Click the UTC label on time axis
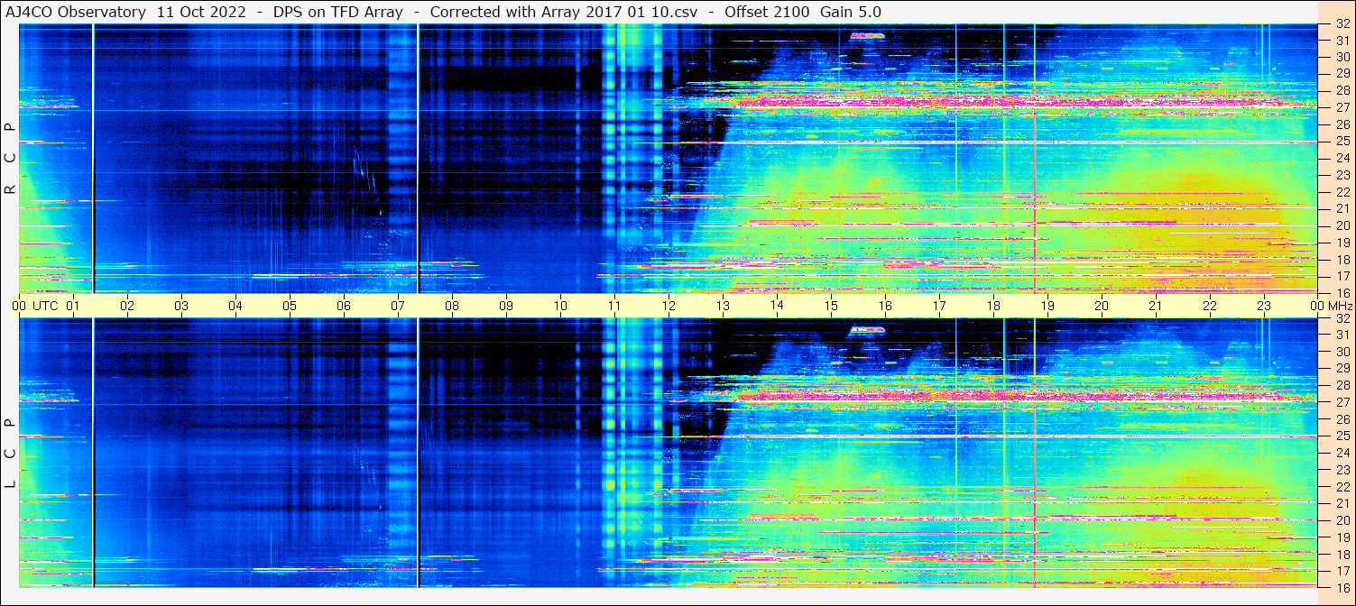 (46, 307)
